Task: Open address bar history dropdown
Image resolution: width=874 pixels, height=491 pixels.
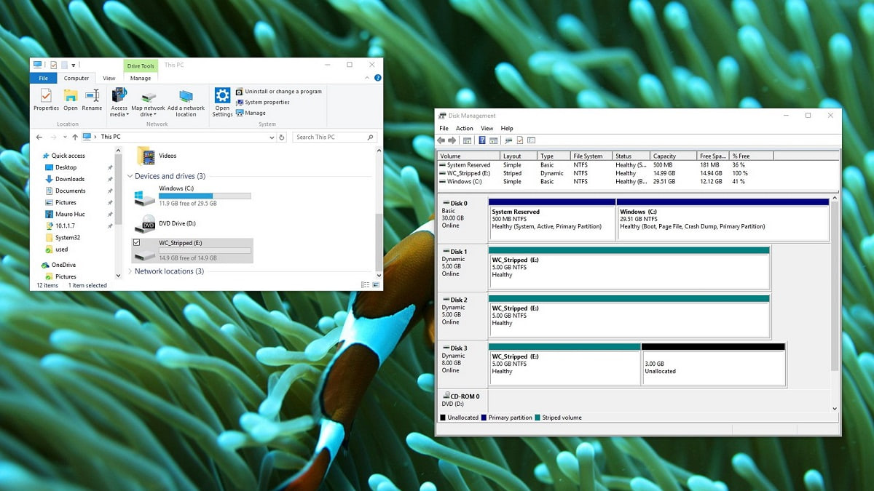Action: click(x=273, y=137)
